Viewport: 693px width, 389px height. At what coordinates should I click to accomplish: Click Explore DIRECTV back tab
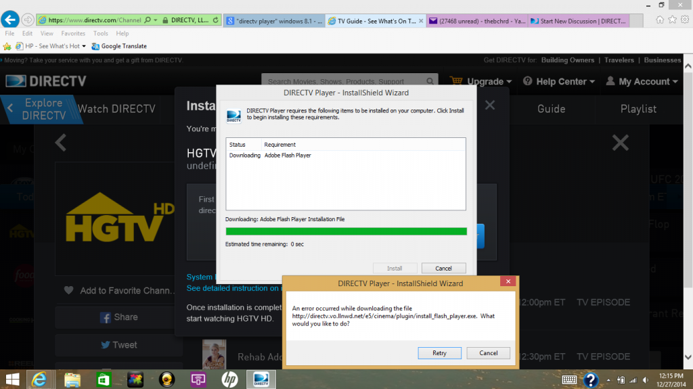point(42,109)
